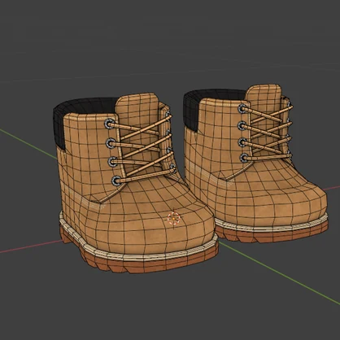Select the left boot's black padded collar

81,116
